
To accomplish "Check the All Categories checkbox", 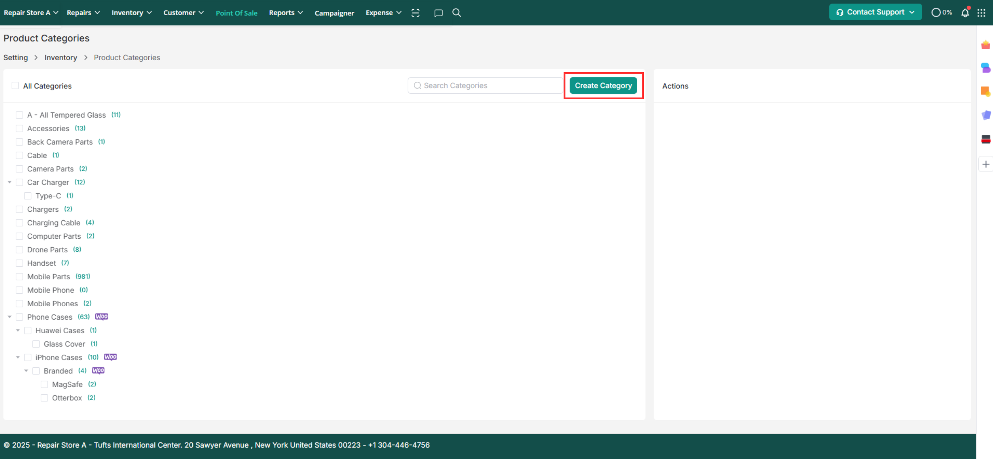I will point(15,85).
